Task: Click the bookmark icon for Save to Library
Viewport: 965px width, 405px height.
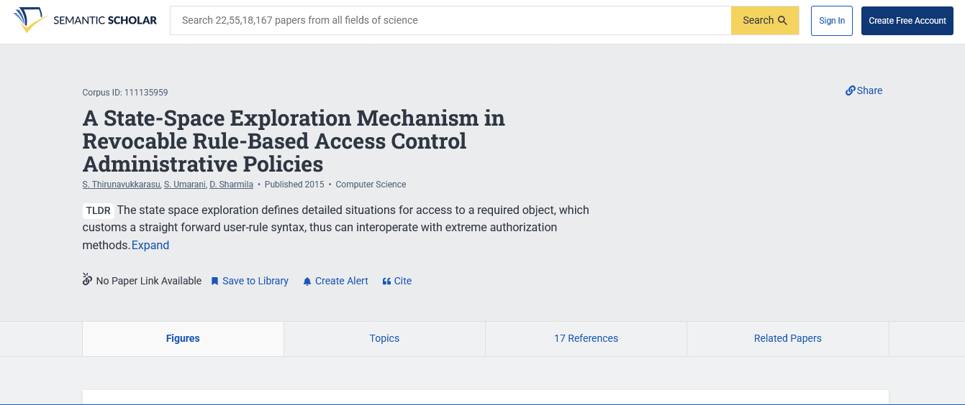Action: tap(214, 281)
